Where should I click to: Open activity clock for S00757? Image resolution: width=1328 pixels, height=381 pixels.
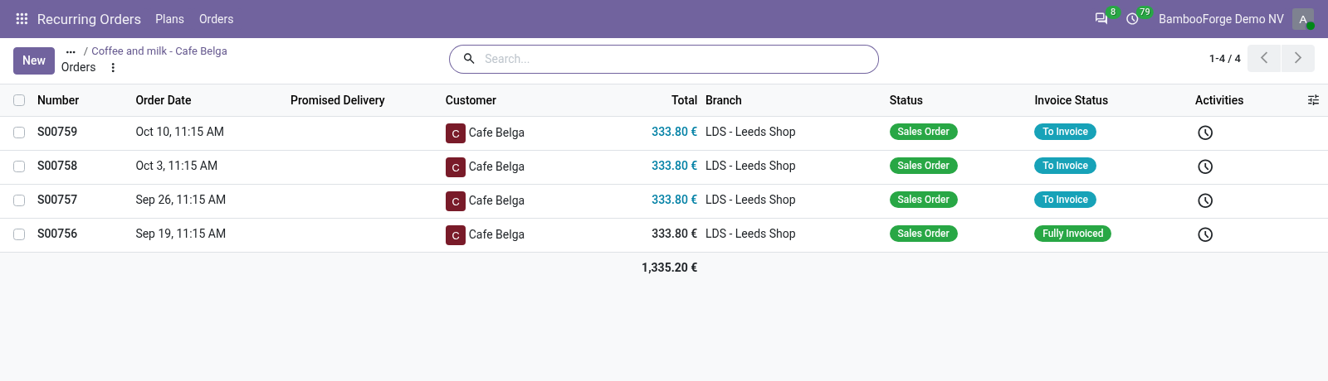(x=1205, y=200)
